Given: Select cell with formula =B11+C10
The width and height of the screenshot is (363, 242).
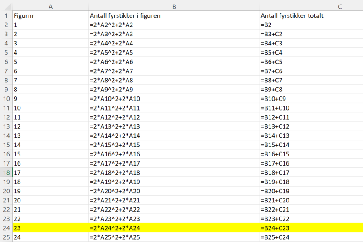Looking at the screenshot, I should point(311,108).
